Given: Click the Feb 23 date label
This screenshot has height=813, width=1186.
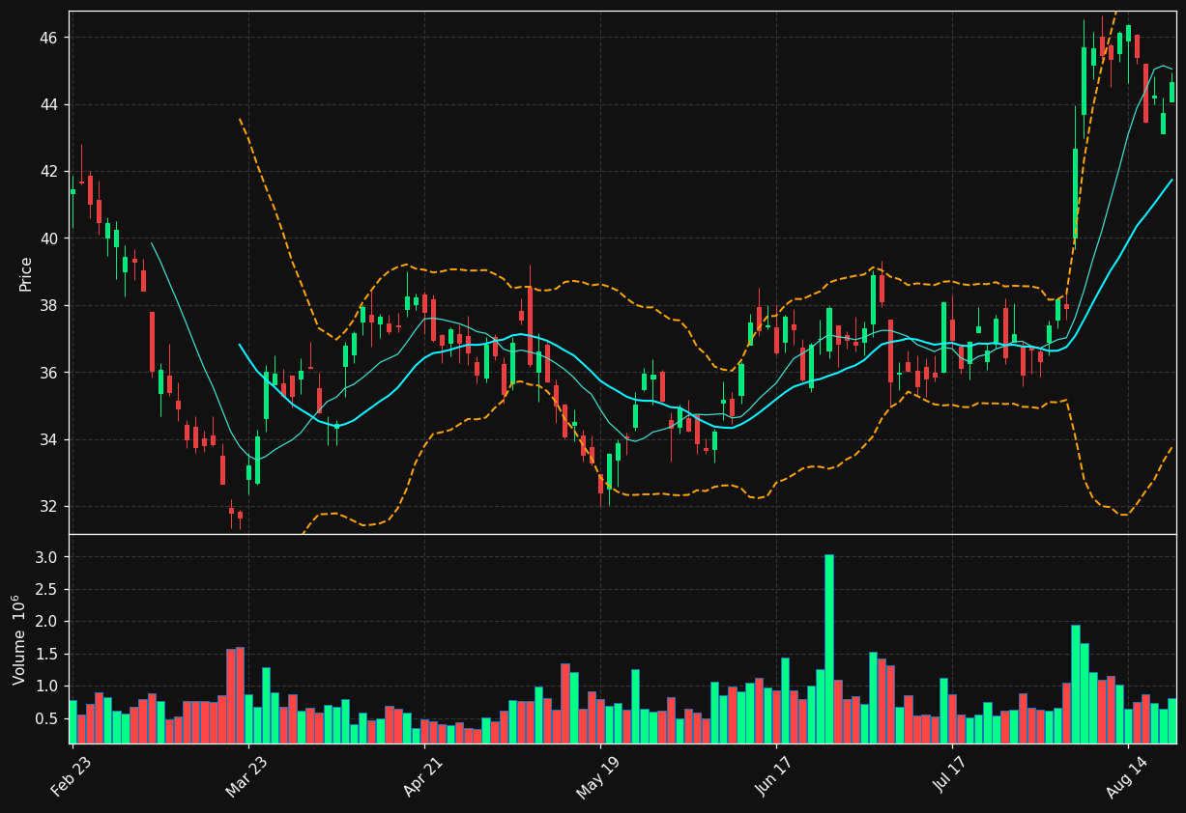Looking at the screenshot, I should (x=72, y=775).
